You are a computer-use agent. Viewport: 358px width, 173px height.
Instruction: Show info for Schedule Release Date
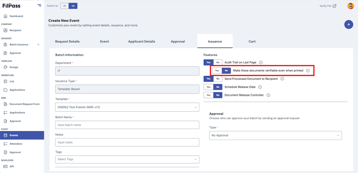pyautogui.click(x=260, y=87)
